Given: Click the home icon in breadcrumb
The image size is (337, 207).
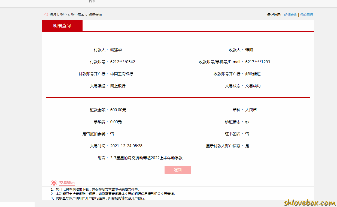Looking at the screenshot, I should tap(46, 15).
